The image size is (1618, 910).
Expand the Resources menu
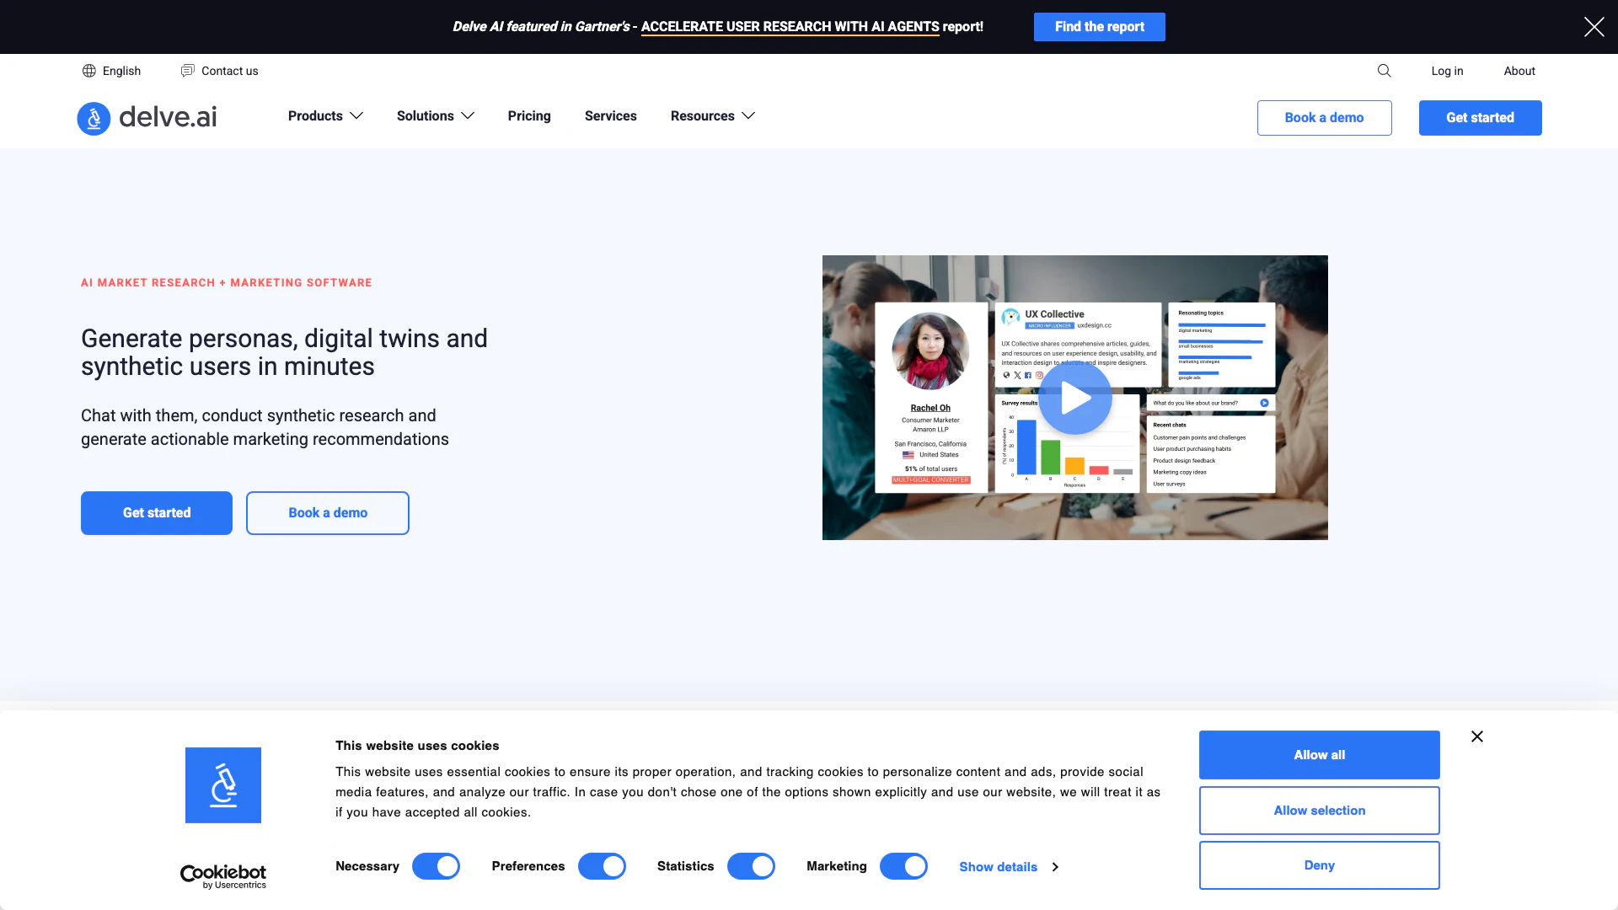click(712, 116)
